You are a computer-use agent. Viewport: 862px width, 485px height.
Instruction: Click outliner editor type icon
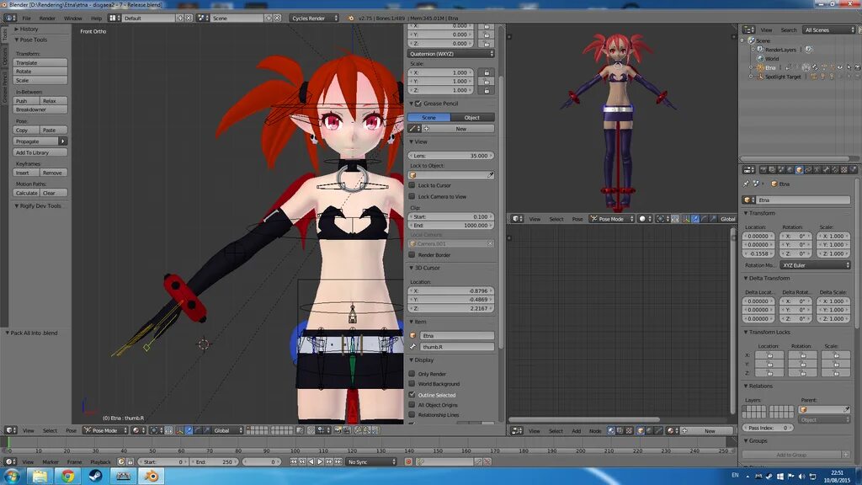748,29
